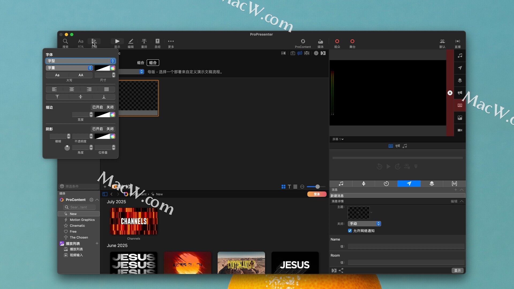The image size is (514, 289).
Task: Open the Edit pencil tool
Action: 131,43
